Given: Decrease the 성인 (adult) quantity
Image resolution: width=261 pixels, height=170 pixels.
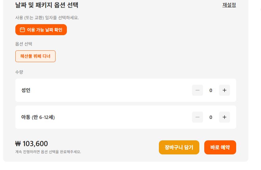Looking at the screenshot, I should (198, 90).
